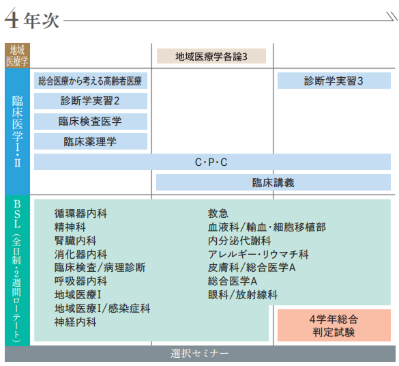Select the 臨床講義 bar
Image resolution: width=399 pixels, height=366 pixels.
(274, 182)
